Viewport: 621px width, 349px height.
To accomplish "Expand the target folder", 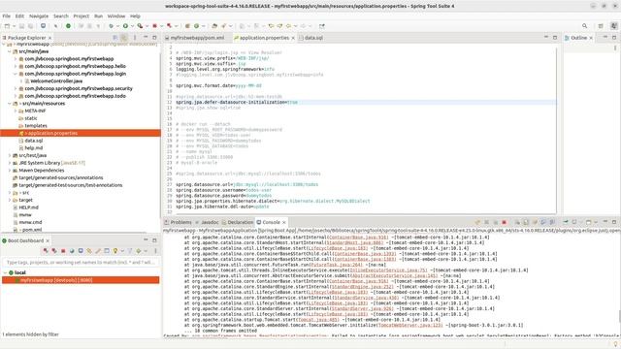I will click(x=10, y=201).
